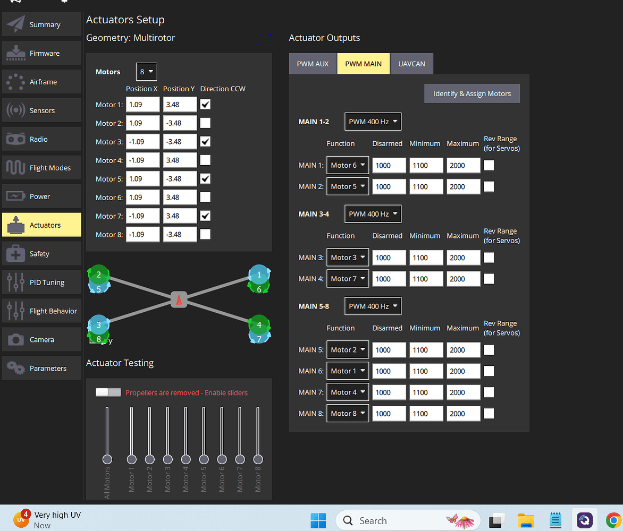
Task: Open the Motors count dropdown
Action: (146, 71)
